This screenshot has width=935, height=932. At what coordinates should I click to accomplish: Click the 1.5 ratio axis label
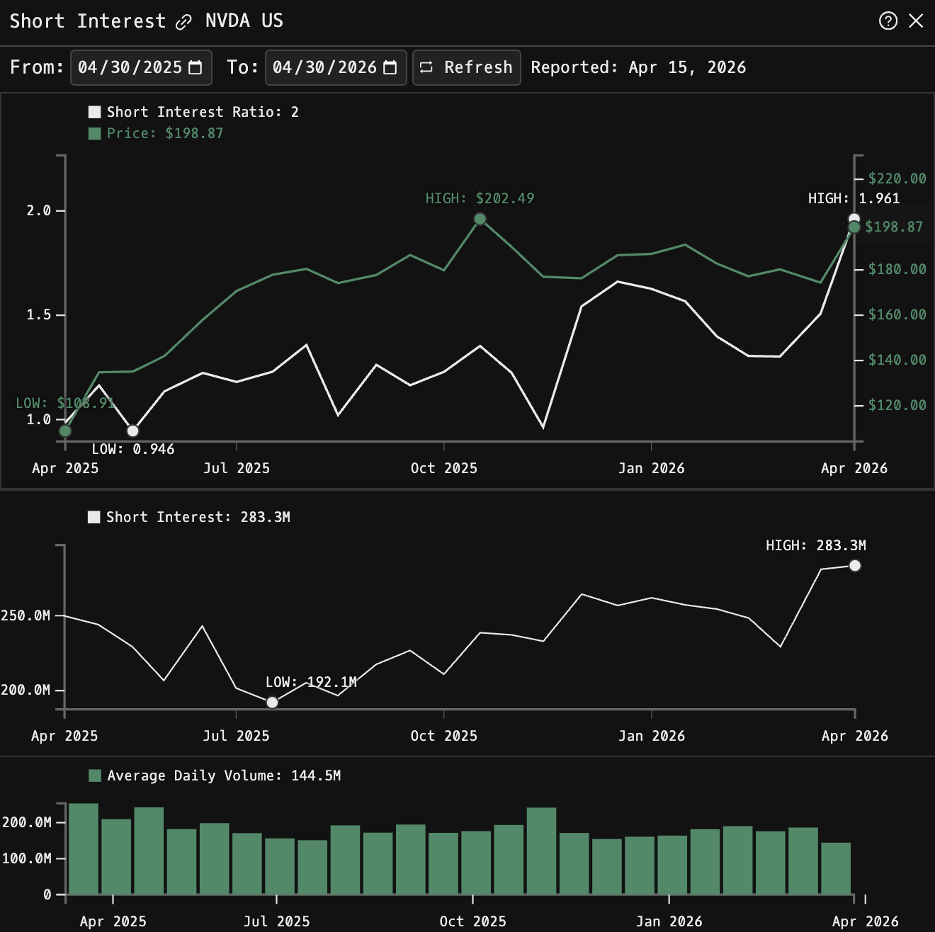(39, 314)
